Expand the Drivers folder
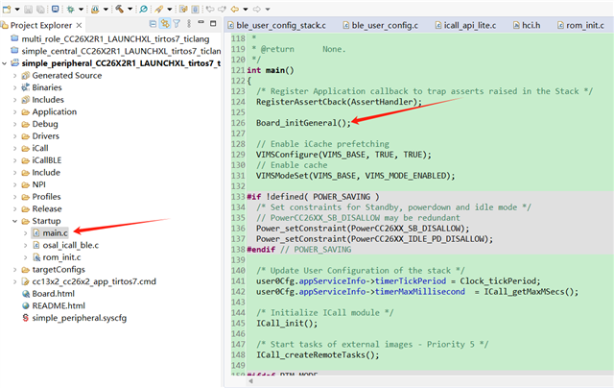 point(15,136)
